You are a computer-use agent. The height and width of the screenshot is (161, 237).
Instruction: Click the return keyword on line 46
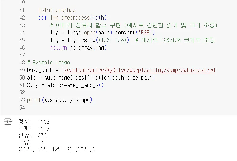coord(58,48)
